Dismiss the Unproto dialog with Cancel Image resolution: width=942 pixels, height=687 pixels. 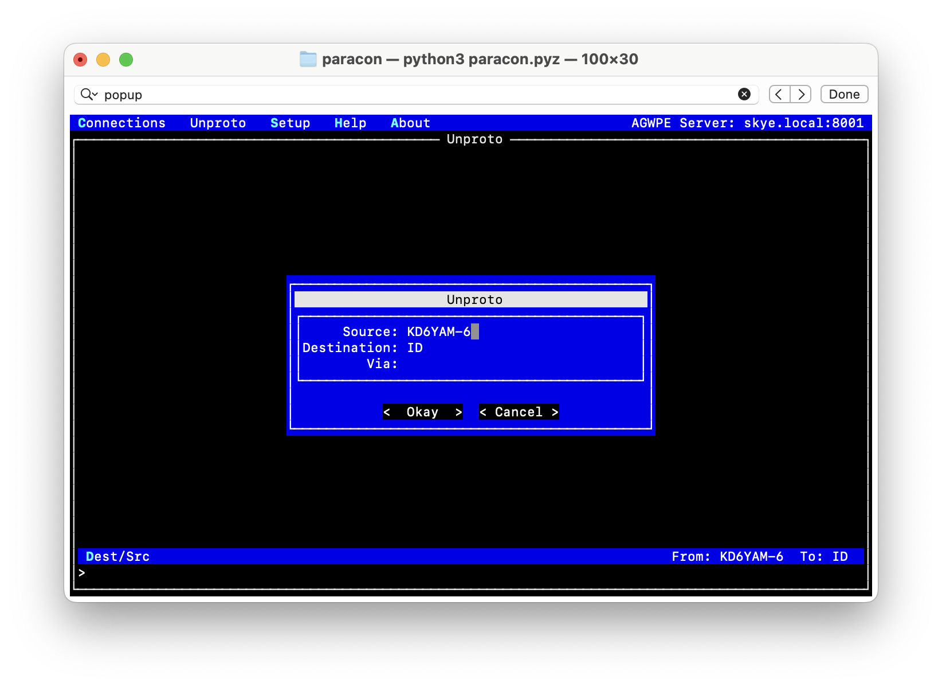click(x=519, y=412)
